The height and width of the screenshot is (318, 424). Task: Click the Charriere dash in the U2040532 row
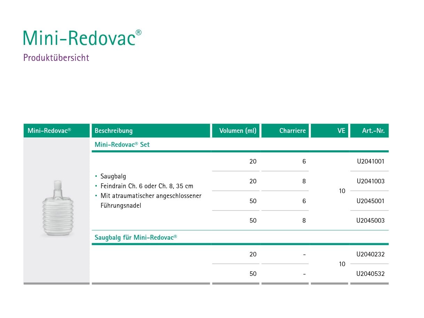click(x=304, y=274)
